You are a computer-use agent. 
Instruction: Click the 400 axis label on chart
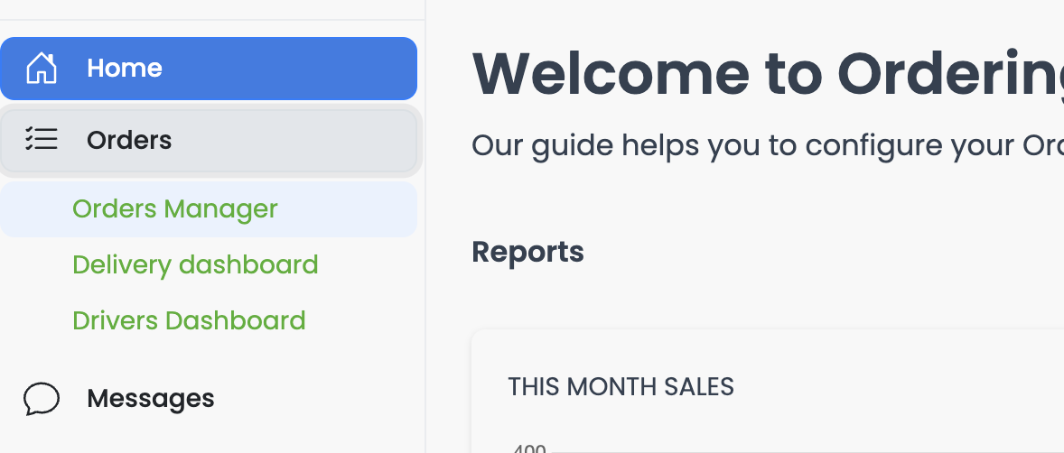click(528, 448)
